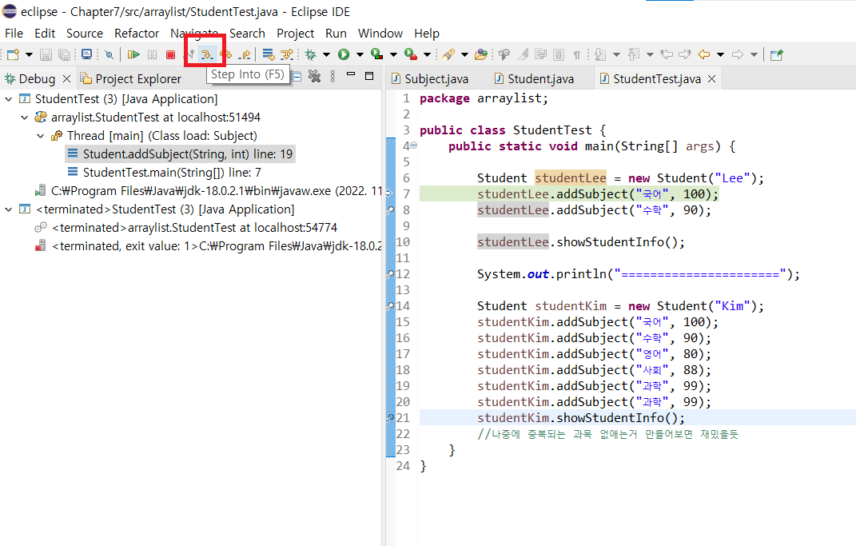Image resolution: width=856 pixels, height=546 pixels.
Task: Toggle Show Whitespace Characters pilcrow
Action: point(576,54)
